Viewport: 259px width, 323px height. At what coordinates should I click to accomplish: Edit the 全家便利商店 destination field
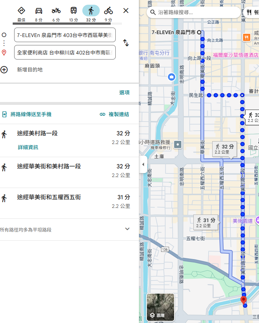65,52
